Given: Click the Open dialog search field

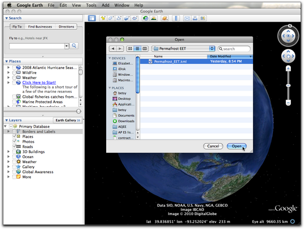Looking at the screenshot, I should pyautogui.click(x=234, y=49).
